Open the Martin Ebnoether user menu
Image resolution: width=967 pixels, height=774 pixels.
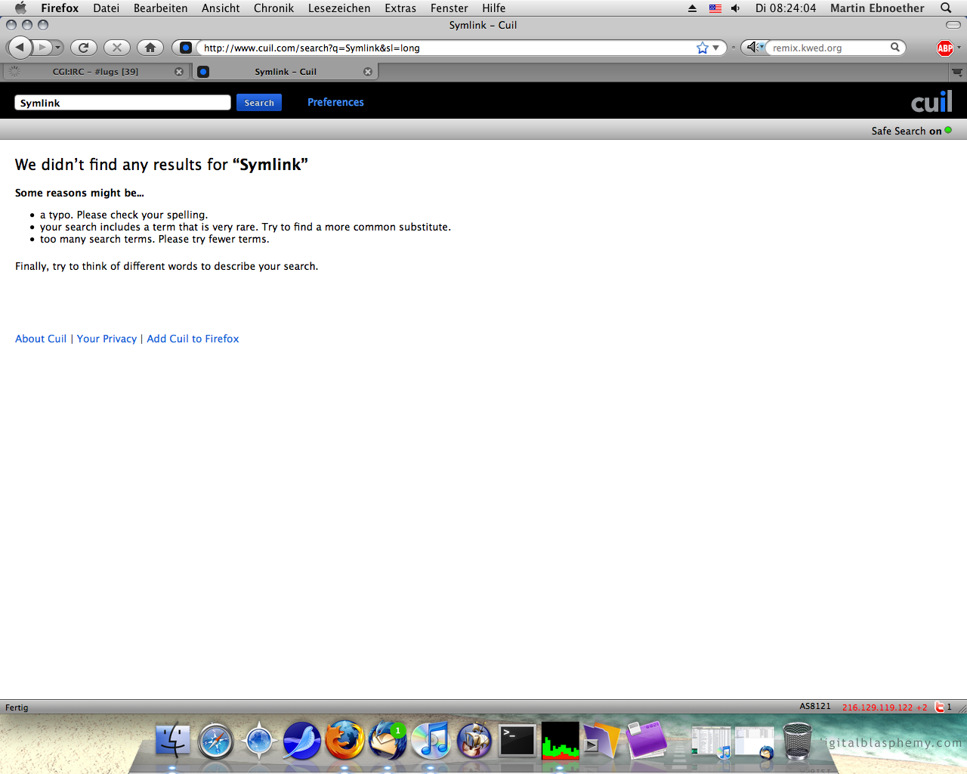click(877, 8)
